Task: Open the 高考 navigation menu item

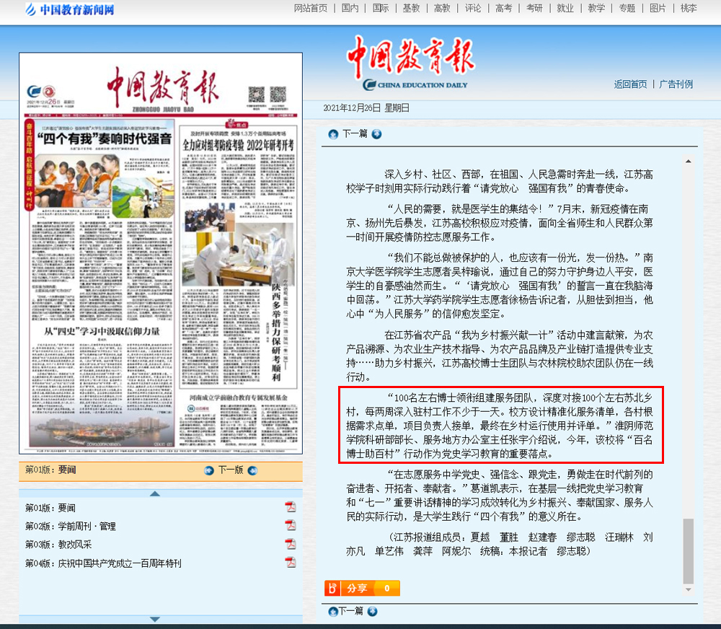Action: (503, 9)
